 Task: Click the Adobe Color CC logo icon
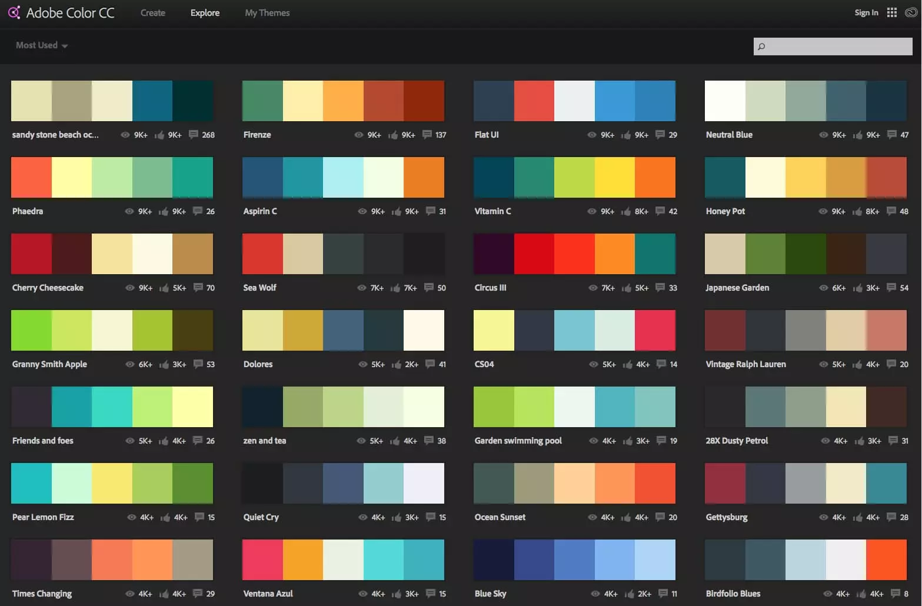pyautogui.click(x=14, y=12)
